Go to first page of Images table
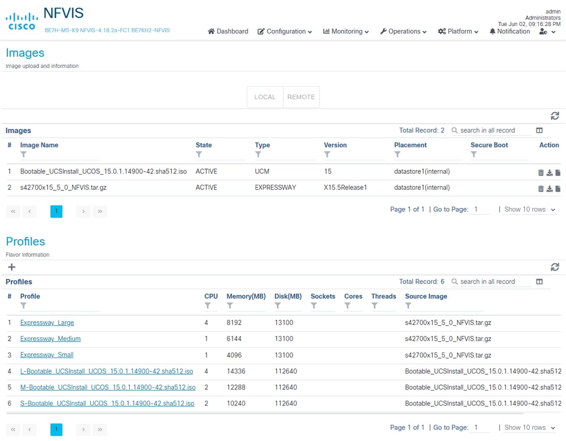This screenshot has height=441, width=566. click(13, 211)
